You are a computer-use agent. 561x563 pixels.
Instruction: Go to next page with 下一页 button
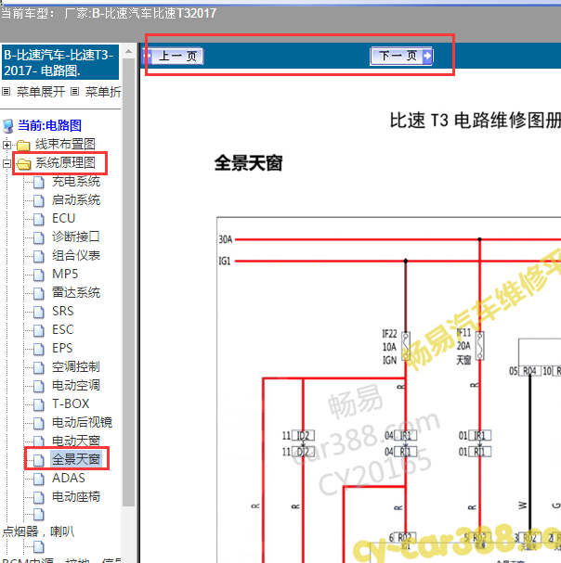click(401, 56)
